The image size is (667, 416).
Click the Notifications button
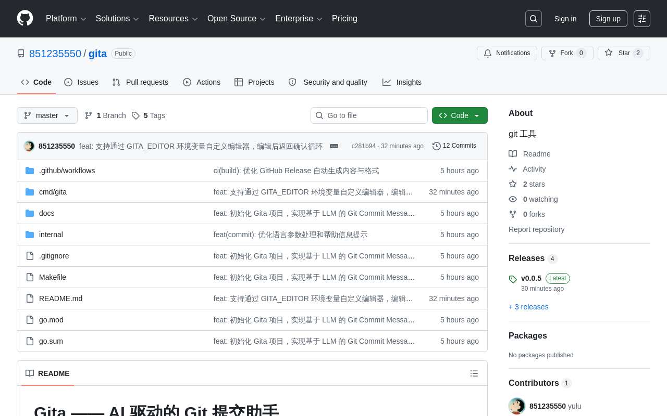[507, 53]
